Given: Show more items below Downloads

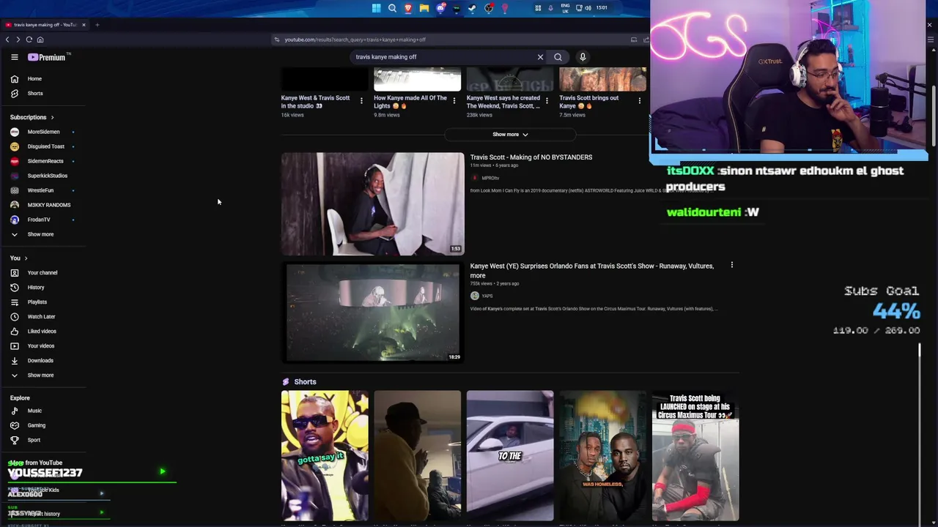Looking at the screenshot, I should [x=40, y=375].
